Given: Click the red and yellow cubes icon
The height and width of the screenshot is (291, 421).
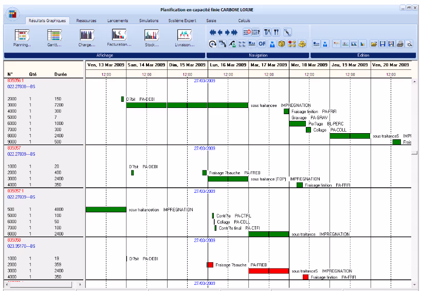Looking at the screenshot, I should click(x=292, y=44).
